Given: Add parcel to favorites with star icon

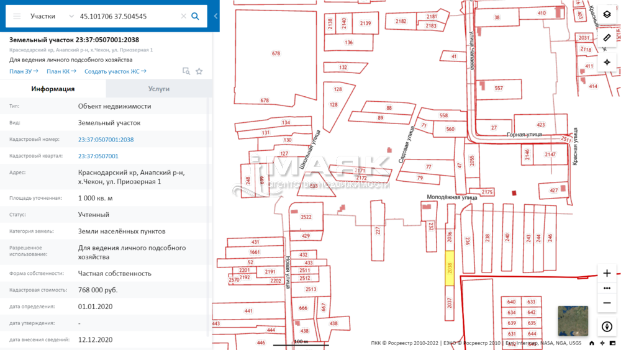Looking at the screenshot, I should [199, 71].
